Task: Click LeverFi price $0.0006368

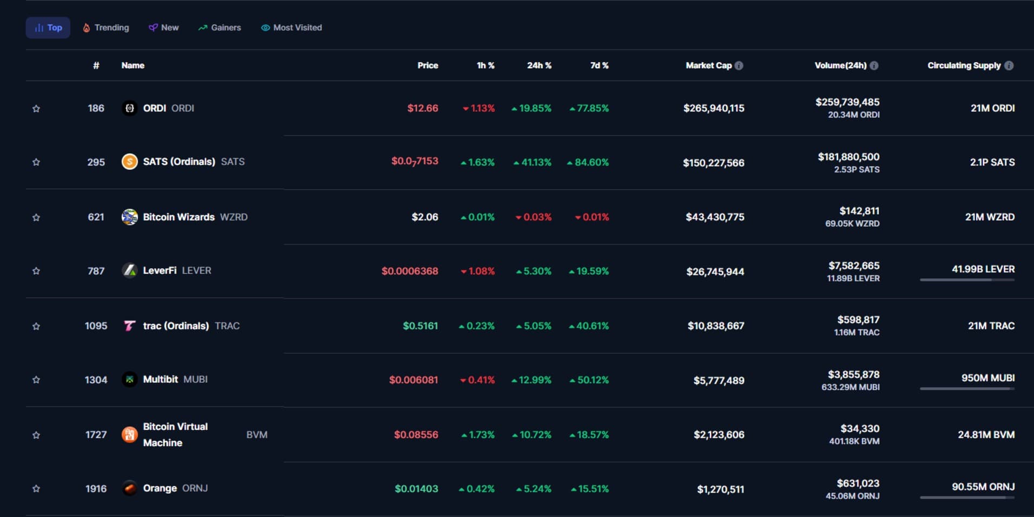Action: [x=410, y=271]
